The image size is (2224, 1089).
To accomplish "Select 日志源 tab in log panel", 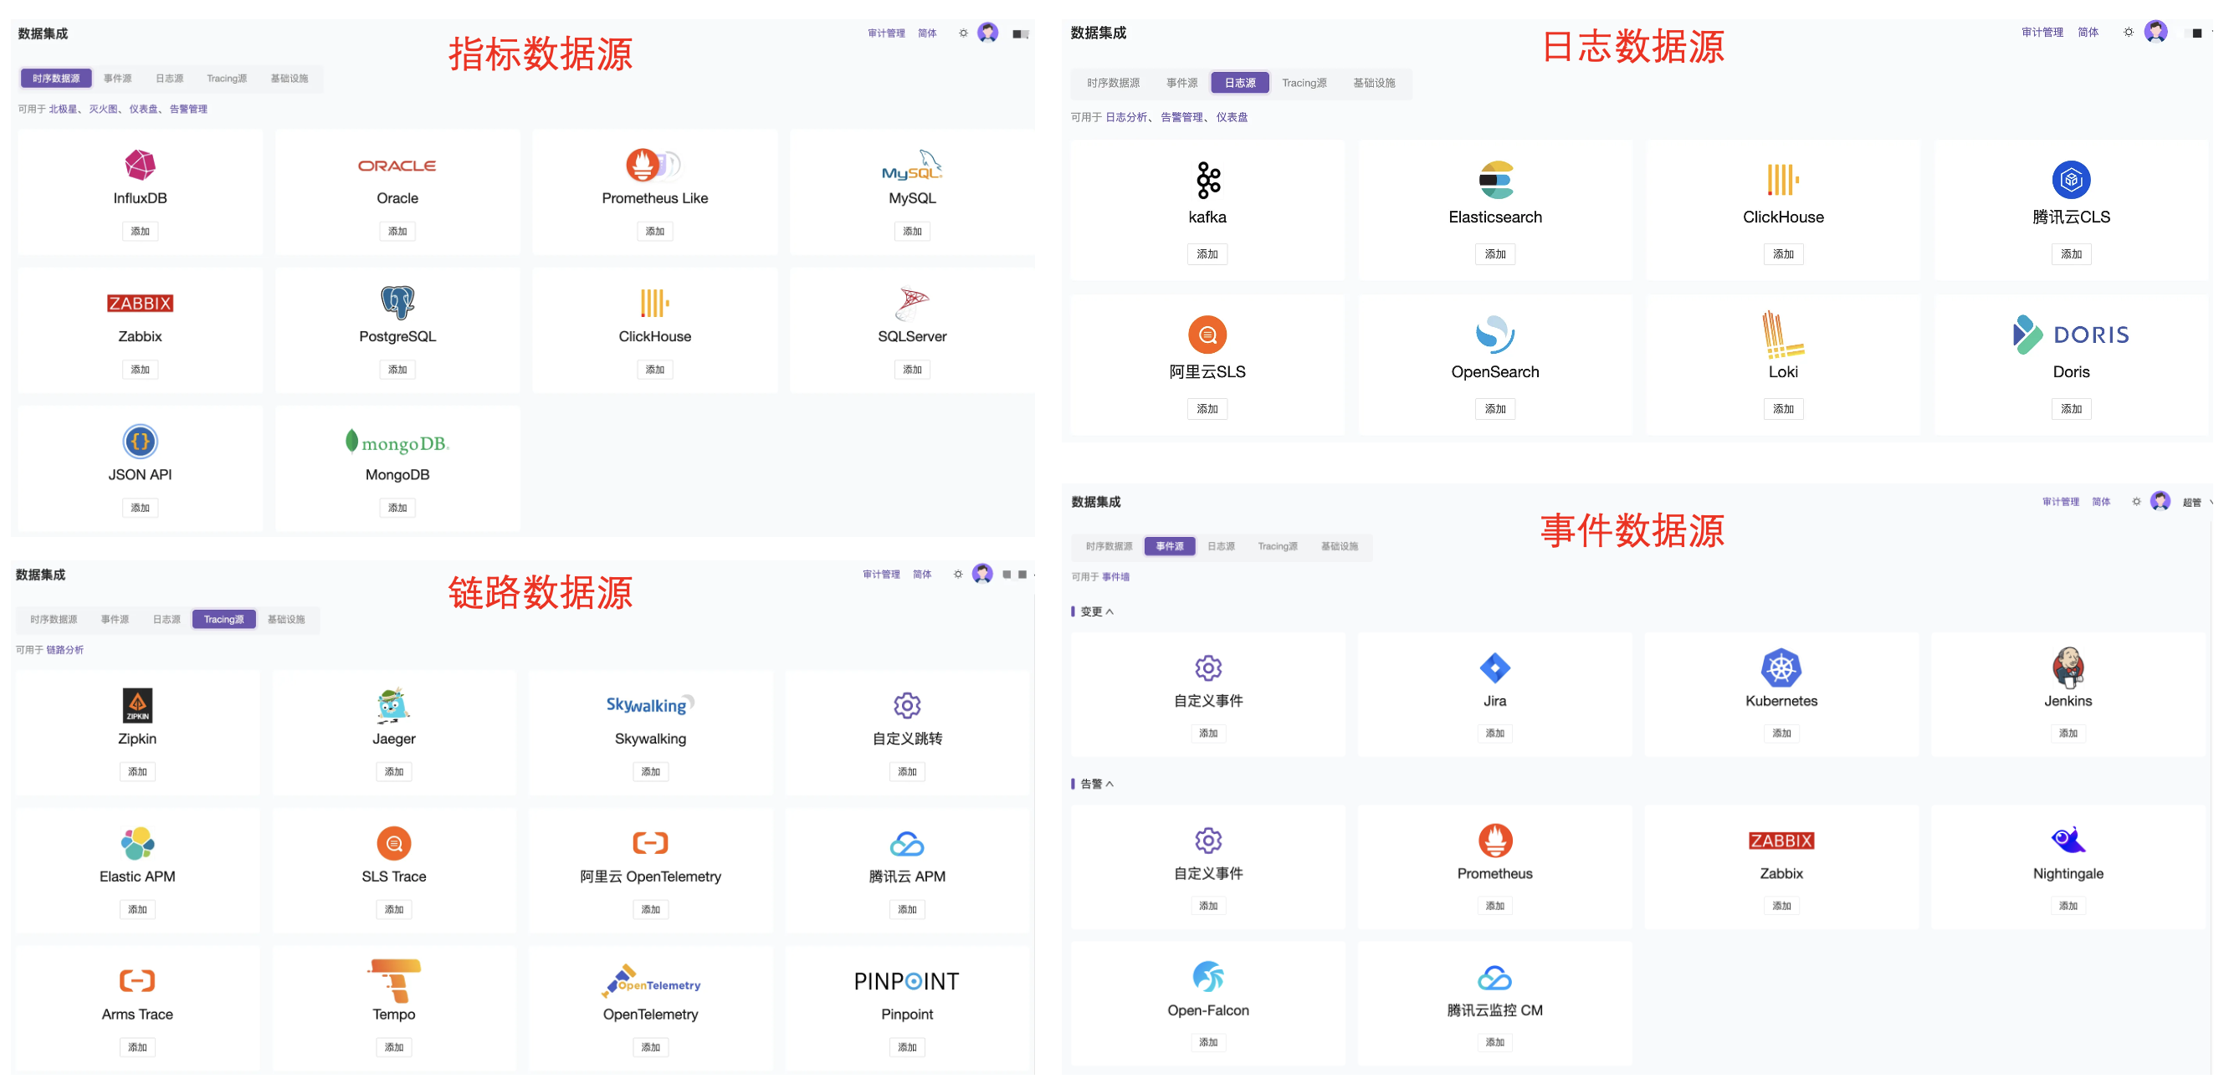I will (1240, 83).
